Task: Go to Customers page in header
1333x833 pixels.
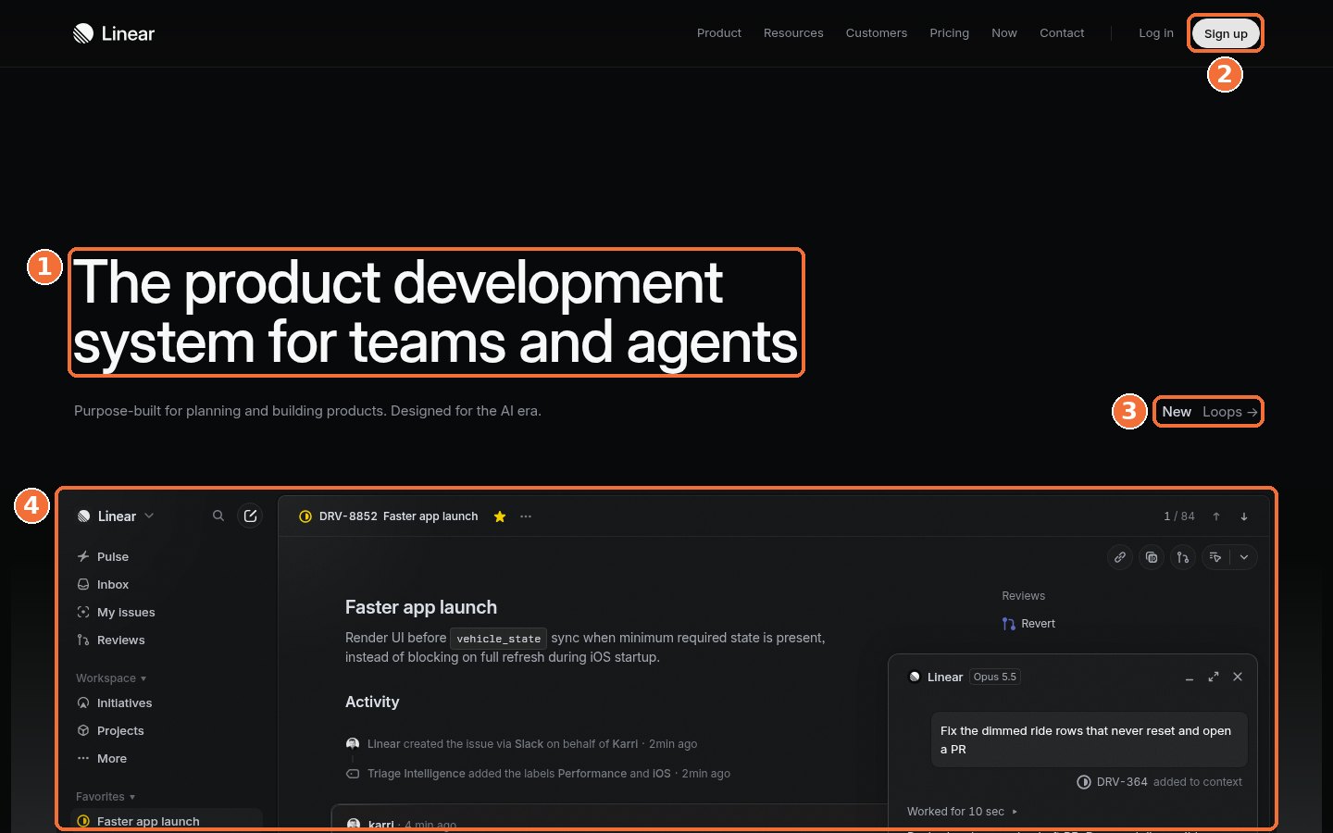Action: point(877,33)
